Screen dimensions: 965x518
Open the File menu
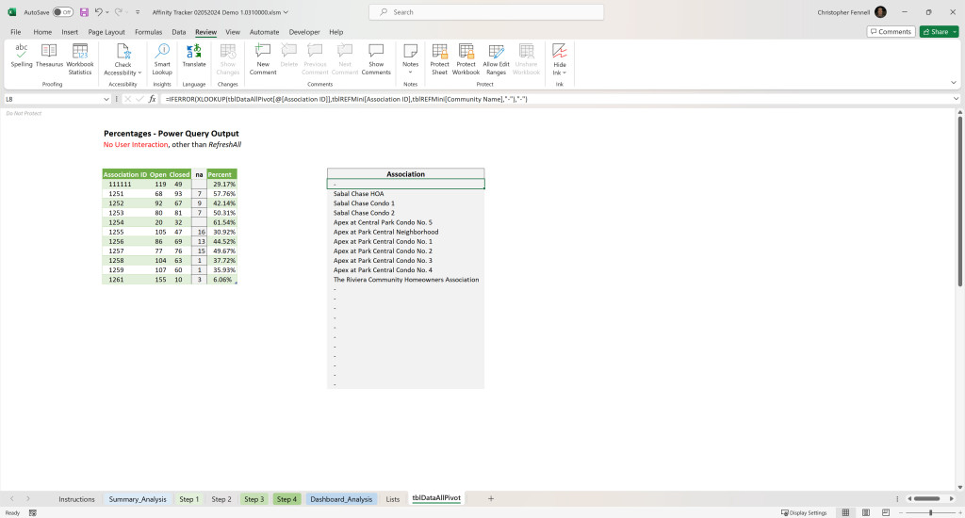point(15,32)
